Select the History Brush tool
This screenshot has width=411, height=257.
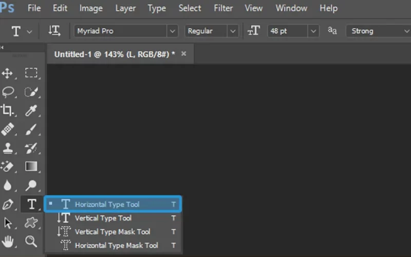click(x=31, y=148)
